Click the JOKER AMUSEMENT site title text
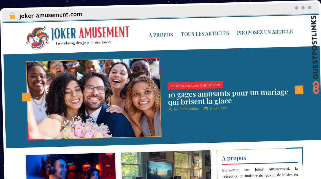 (90, 33)
